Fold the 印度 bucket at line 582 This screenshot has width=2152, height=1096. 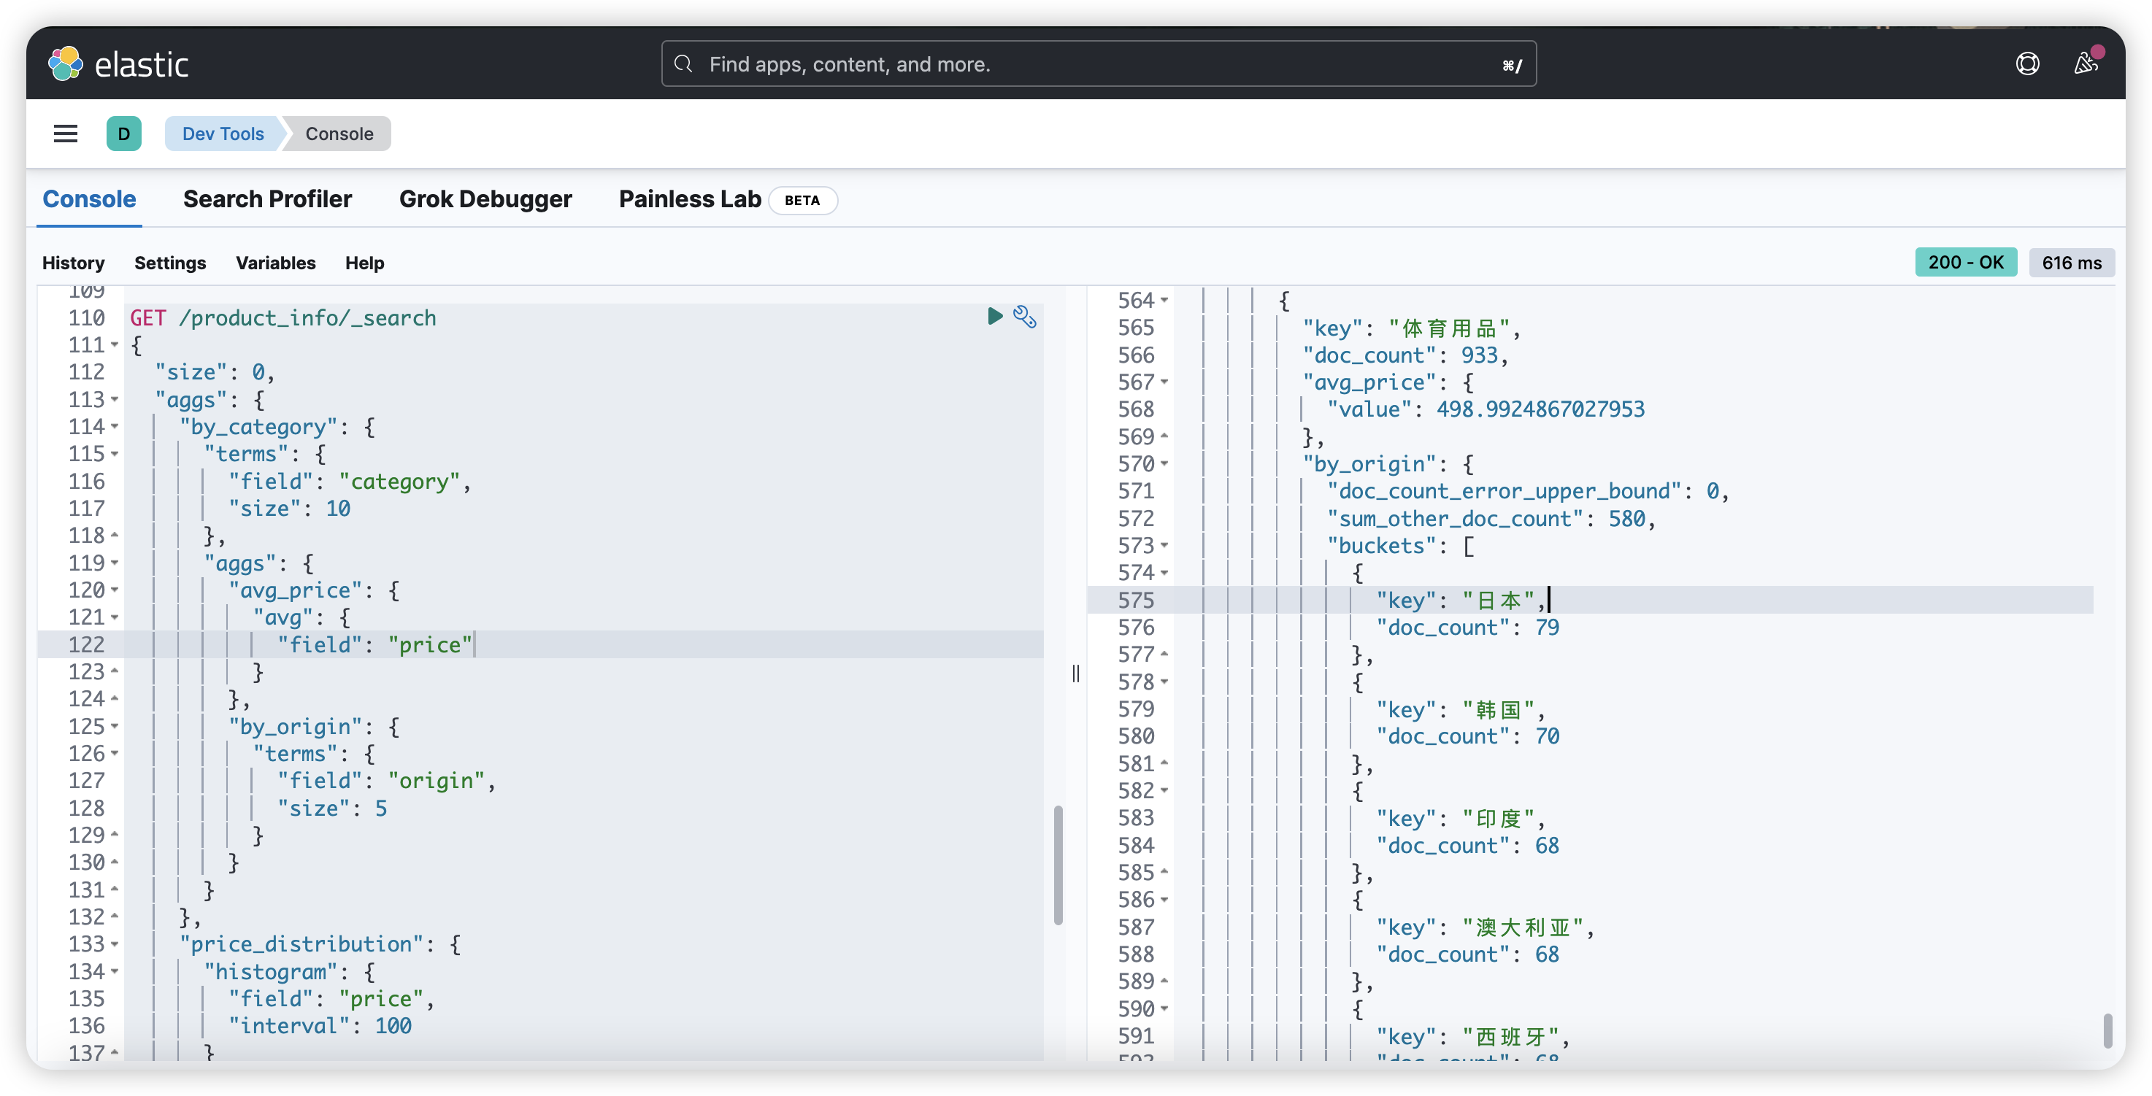[x=1164, y=790]
